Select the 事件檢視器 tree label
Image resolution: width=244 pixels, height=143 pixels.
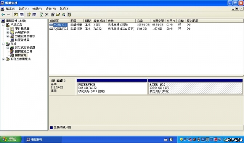point(22,29)
